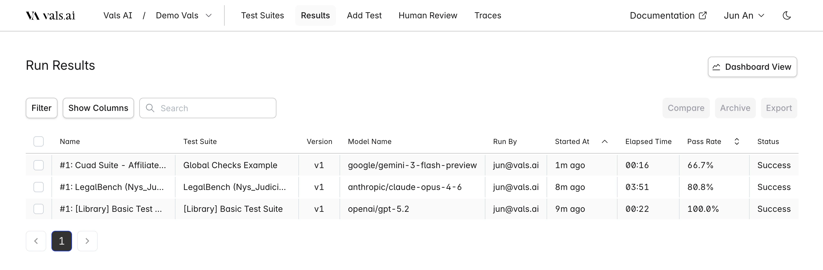Go to next page arrow
The image size is (823, 270).
point(87,241)
